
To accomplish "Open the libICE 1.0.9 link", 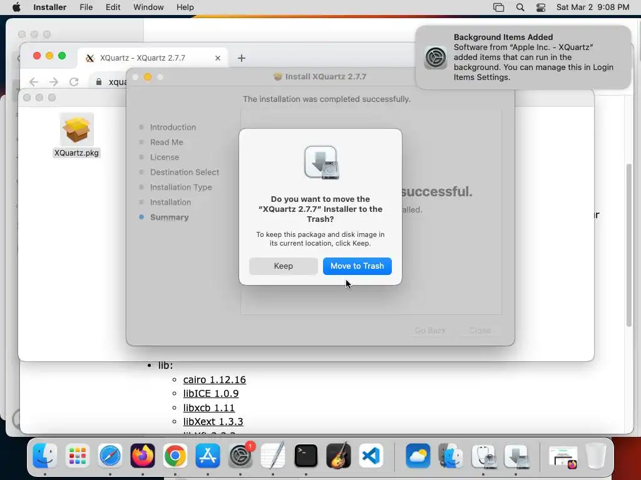I will pos(210,394).
